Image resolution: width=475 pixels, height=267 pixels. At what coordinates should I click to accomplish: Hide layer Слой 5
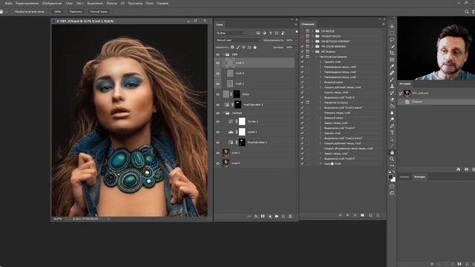(x=217, y=63)
